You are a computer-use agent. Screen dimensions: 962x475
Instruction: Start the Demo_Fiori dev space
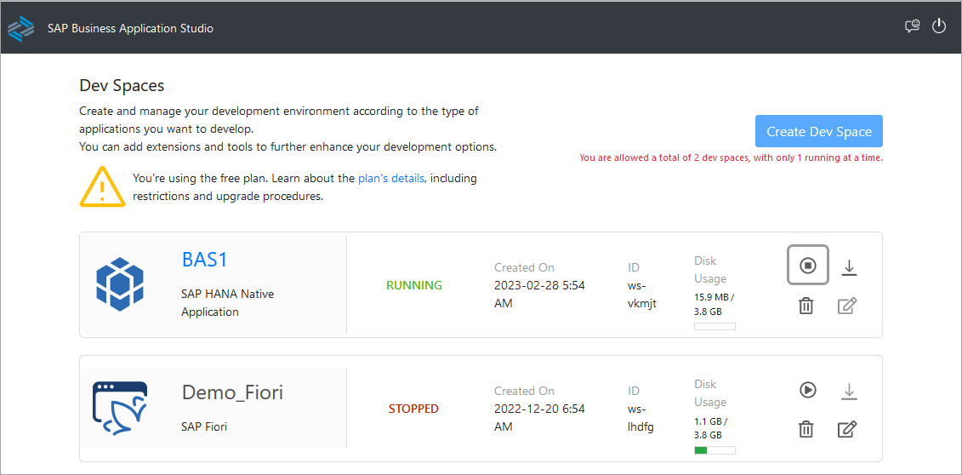click(x=807, y=389)
